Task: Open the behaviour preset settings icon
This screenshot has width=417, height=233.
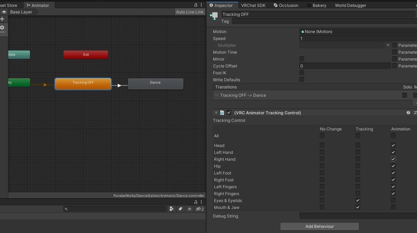Action: 415,113
